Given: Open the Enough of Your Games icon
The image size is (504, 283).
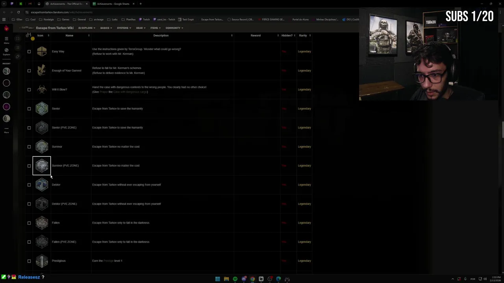Looking at the screenshot, I should click(x=42, y=70).
